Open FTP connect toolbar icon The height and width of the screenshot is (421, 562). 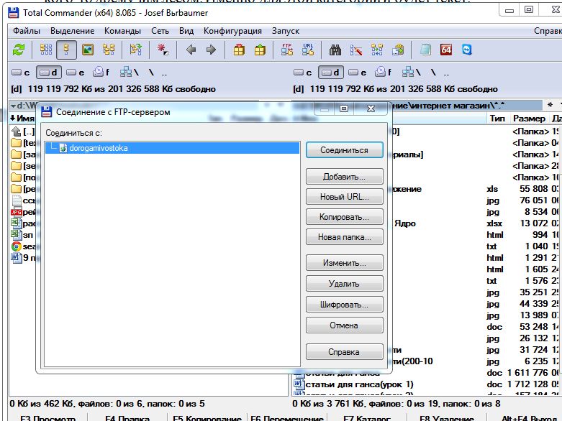[x=287, y=50]
